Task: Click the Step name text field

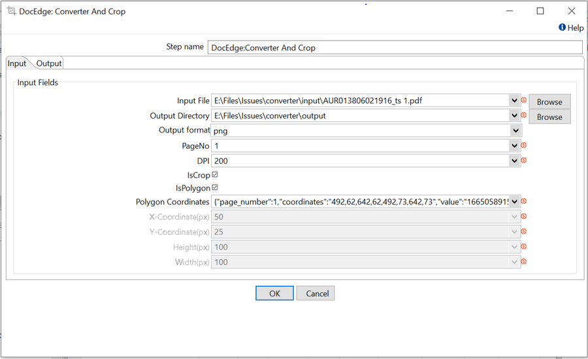Action: tap(395, 48)
